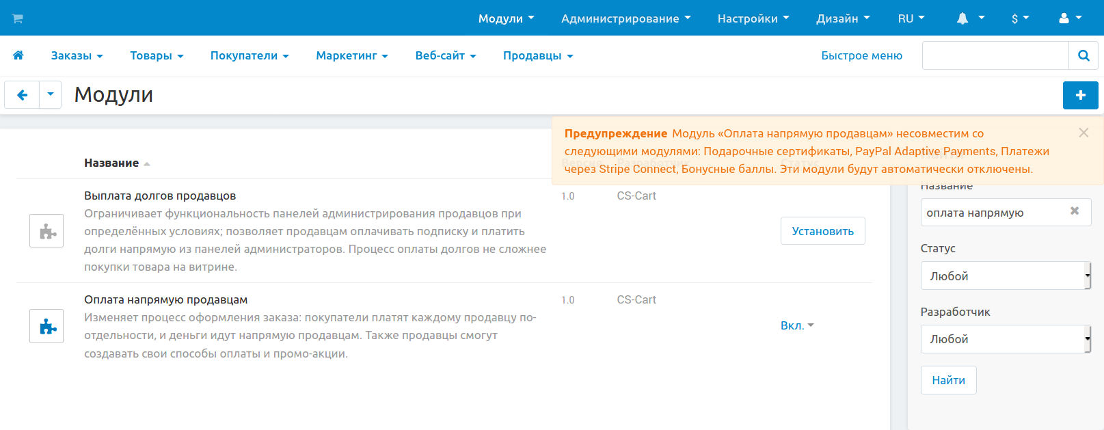Viewport: 1104px width, 430px height.
Task: Open the Маркетинг menu
Action: point(351,55)
